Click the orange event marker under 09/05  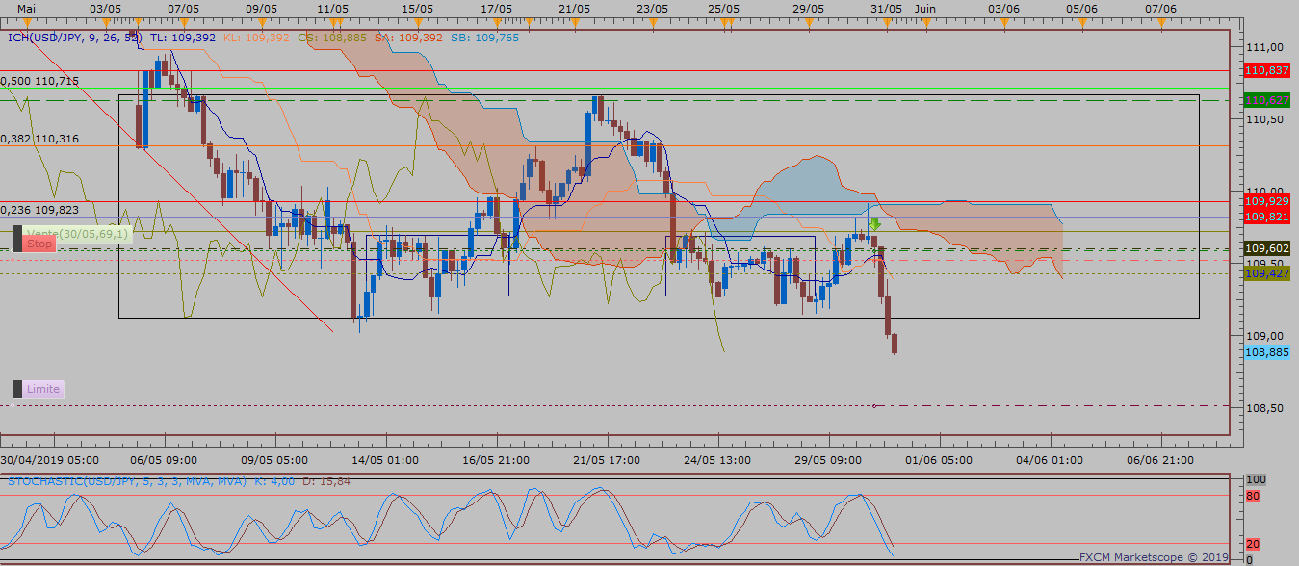pyautogui.click(x=261, y=21)
